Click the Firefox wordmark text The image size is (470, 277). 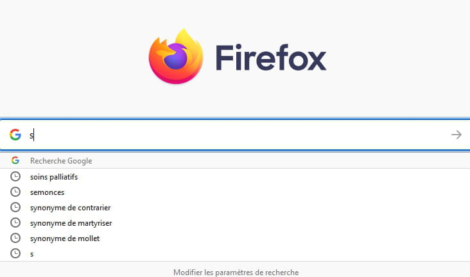(271, 58)
